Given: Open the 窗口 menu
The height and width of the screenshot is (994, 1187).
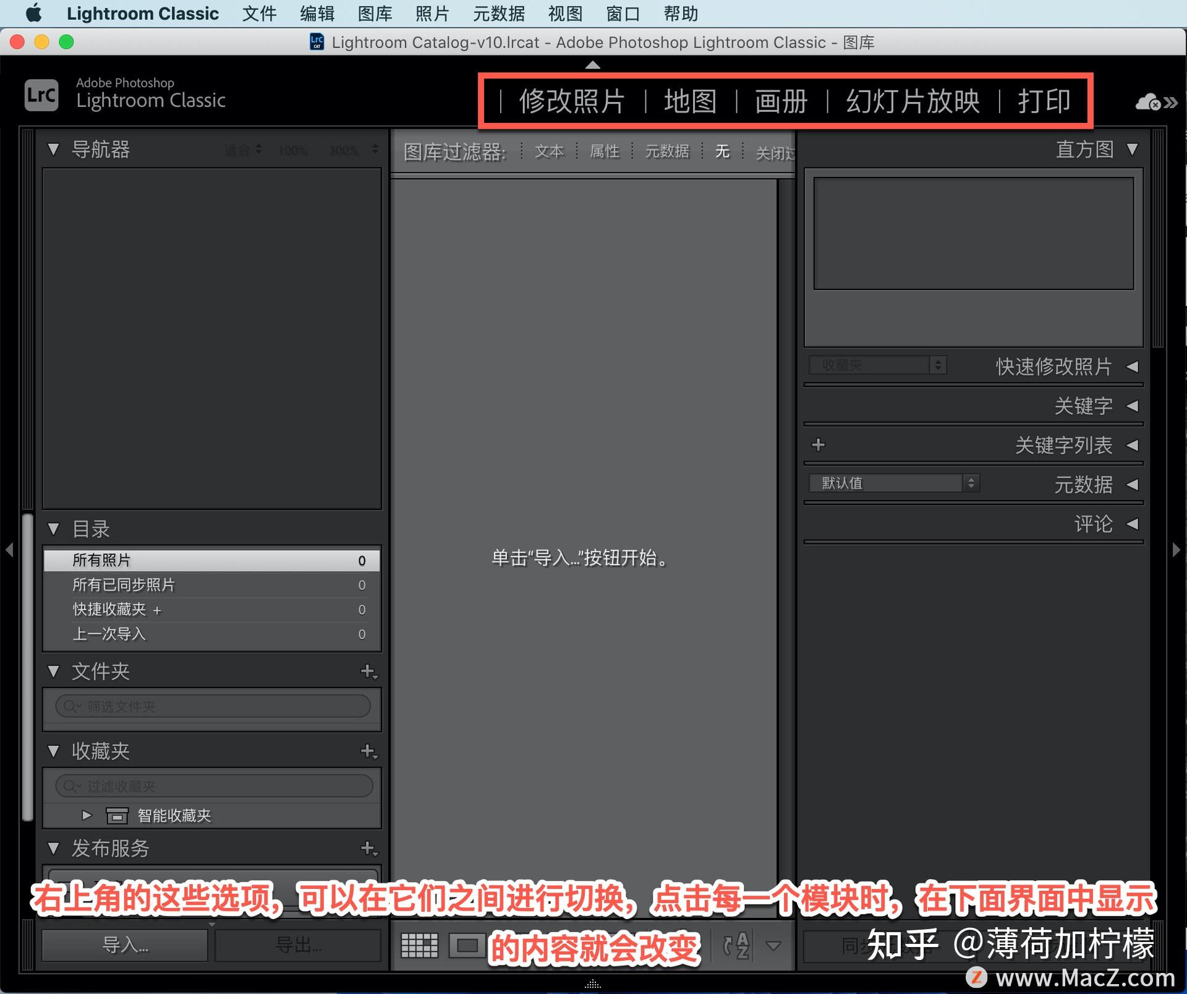Looking at the screenshot, I should point(623,14).
